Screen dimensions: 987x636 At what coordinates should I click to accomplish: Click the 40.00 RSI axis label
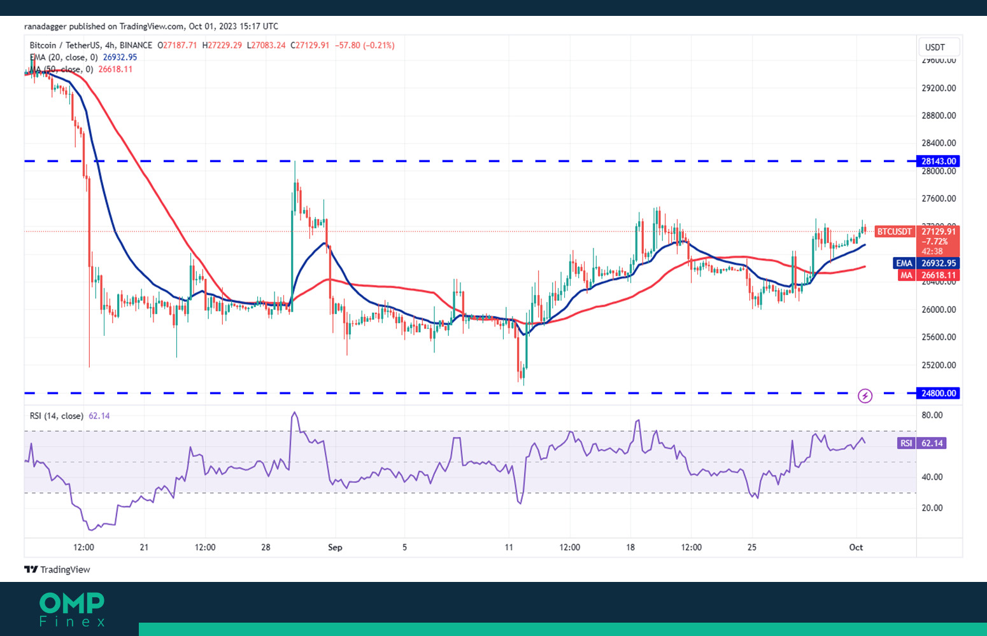(932, 477)
